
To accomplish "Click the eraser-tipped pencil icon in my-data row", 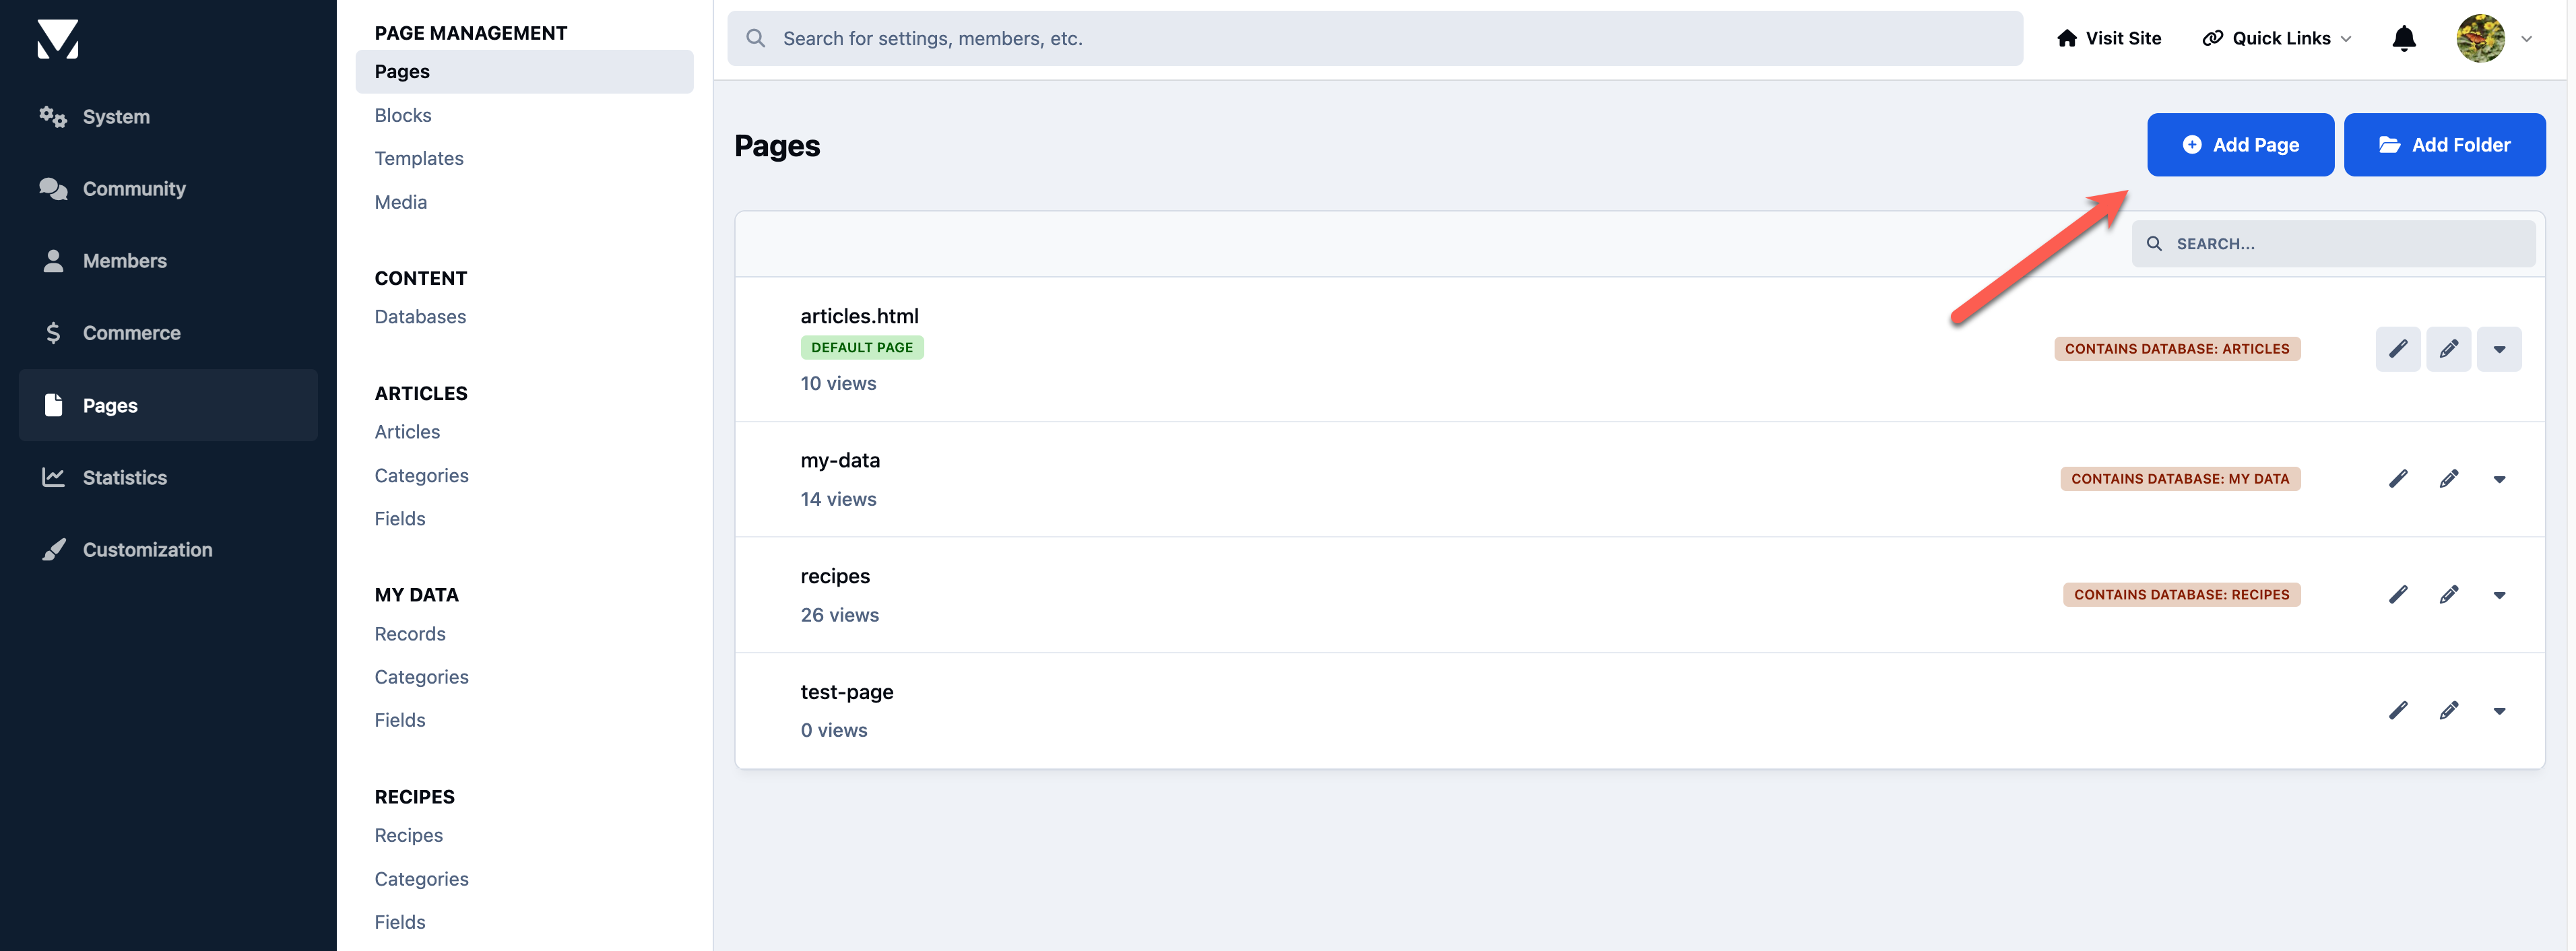I will click(2448, 479).
